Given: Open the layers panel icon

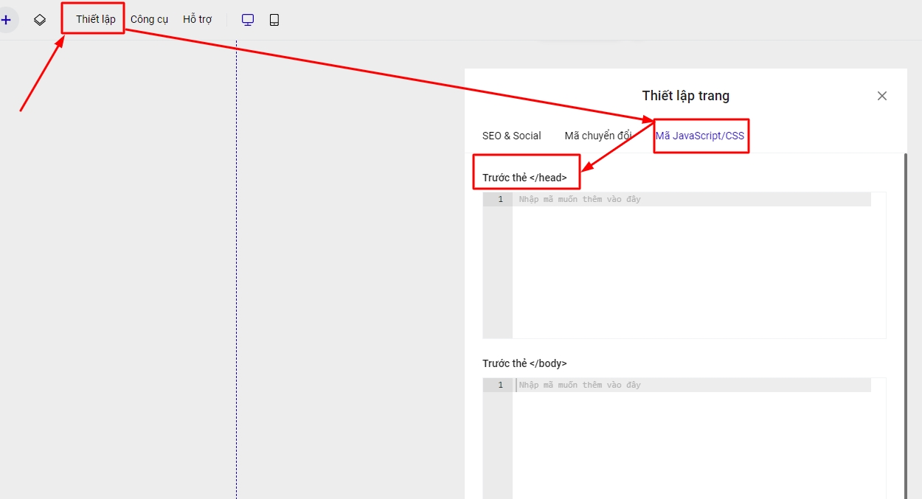Looking at the screenshot, I should coord(40,20).
